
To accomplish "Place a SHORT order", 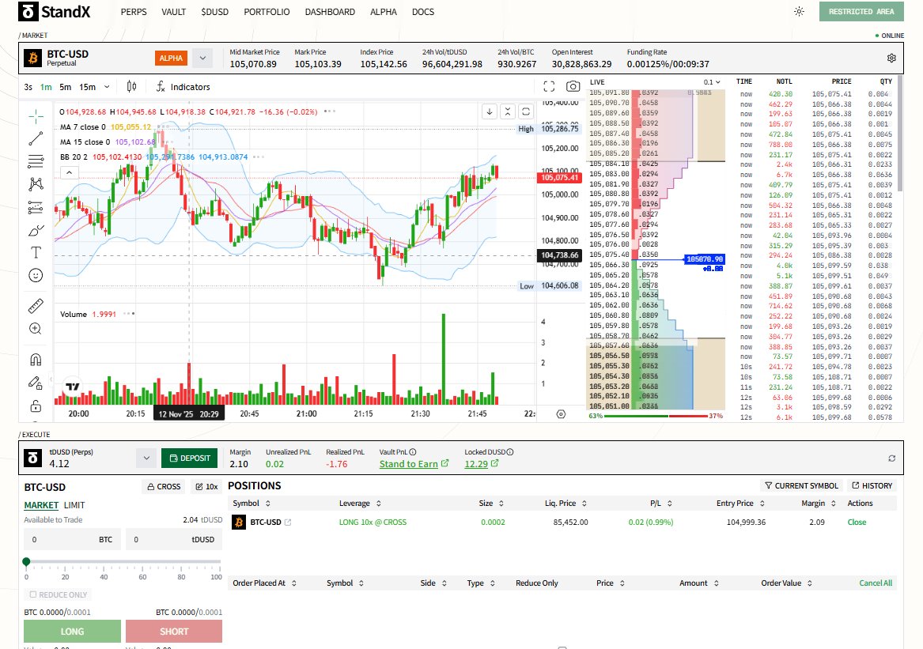I will [174, 632].
